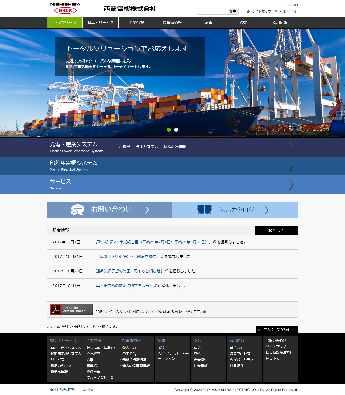
Task: Open footer 社会貢献 link
Action: pos(201,366)
